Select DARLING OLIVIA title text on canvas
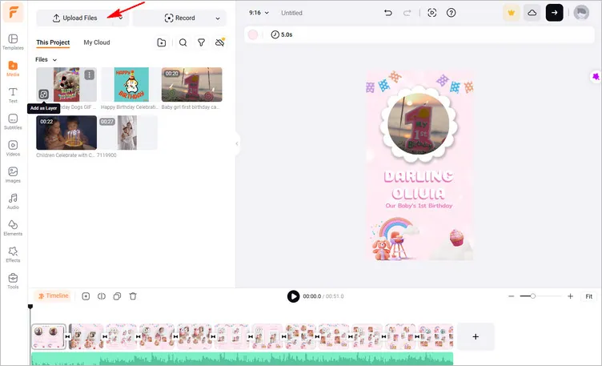 [419, 185]
